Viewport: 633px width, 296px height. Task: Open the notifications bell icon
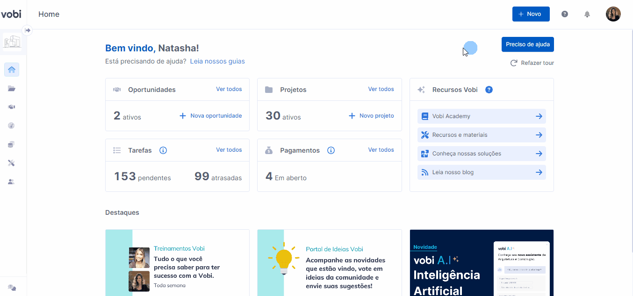point(587,14)
